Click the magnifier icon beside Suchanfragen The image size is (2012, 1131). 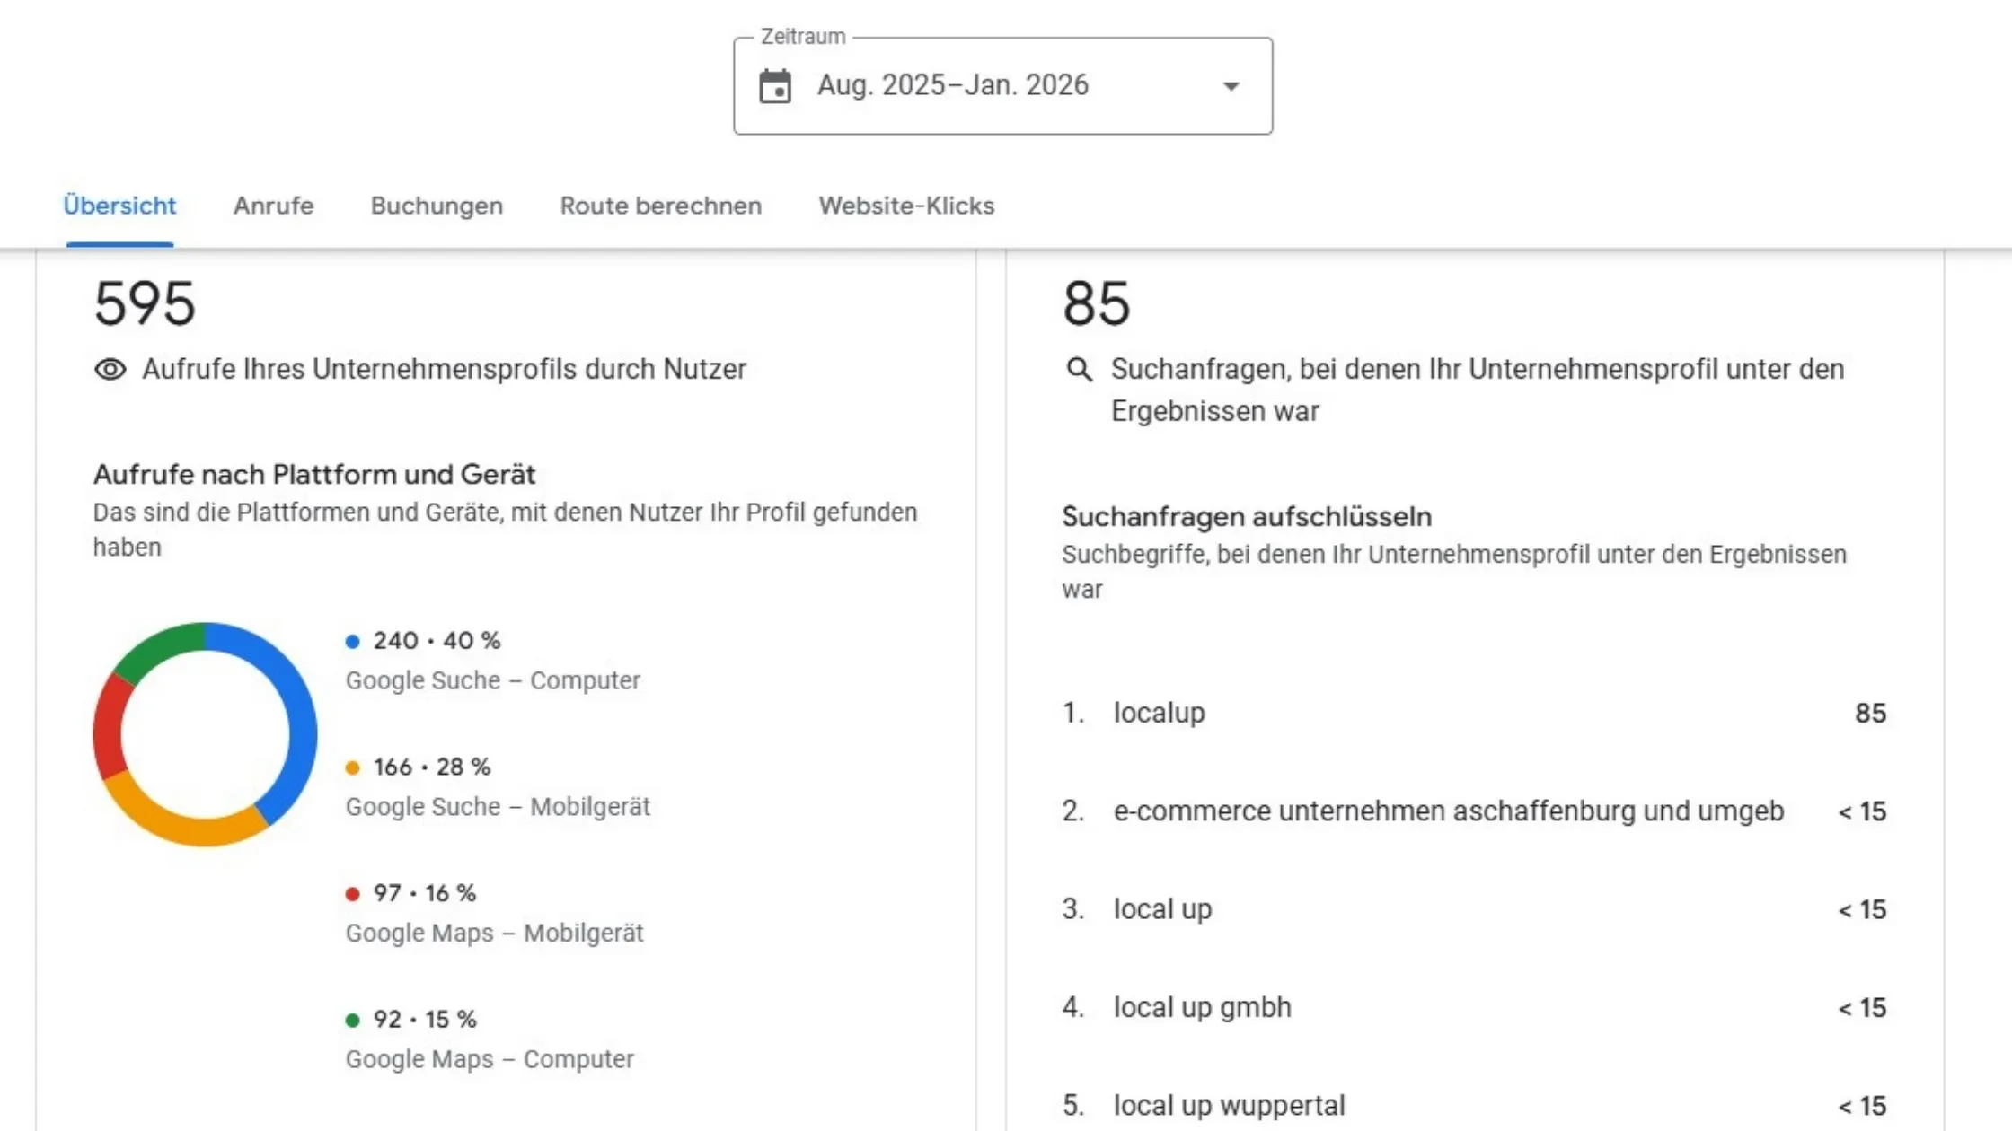(x=1079, y=370)
